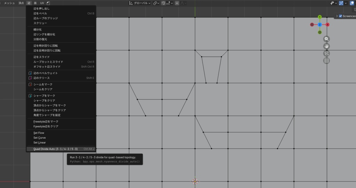Select スクリュー menu item
The height and width of the screenshot is (188, 356).
coord(61,23)
